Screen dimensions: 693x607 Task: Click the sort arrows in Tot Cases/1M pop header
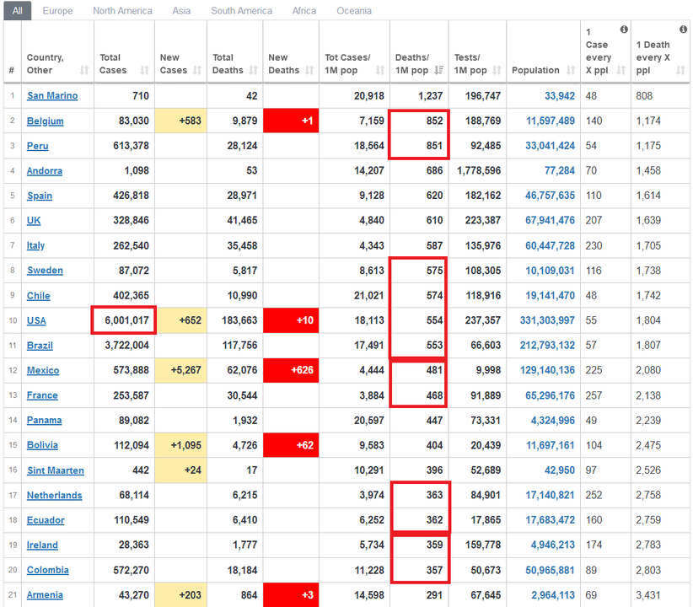pyautogui.click(x=383, y=70)
